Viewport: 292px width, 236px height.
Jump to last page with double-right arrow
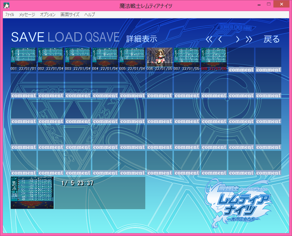(x=249, y=39)
